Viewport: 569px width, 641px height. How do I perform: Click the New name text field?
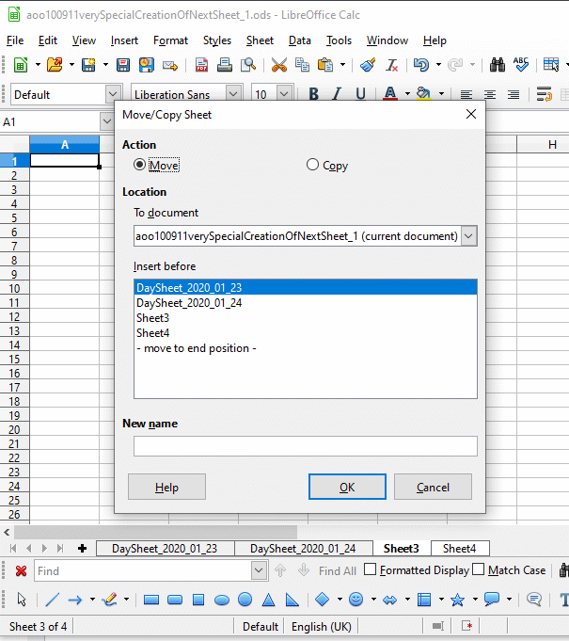(305, 446)
